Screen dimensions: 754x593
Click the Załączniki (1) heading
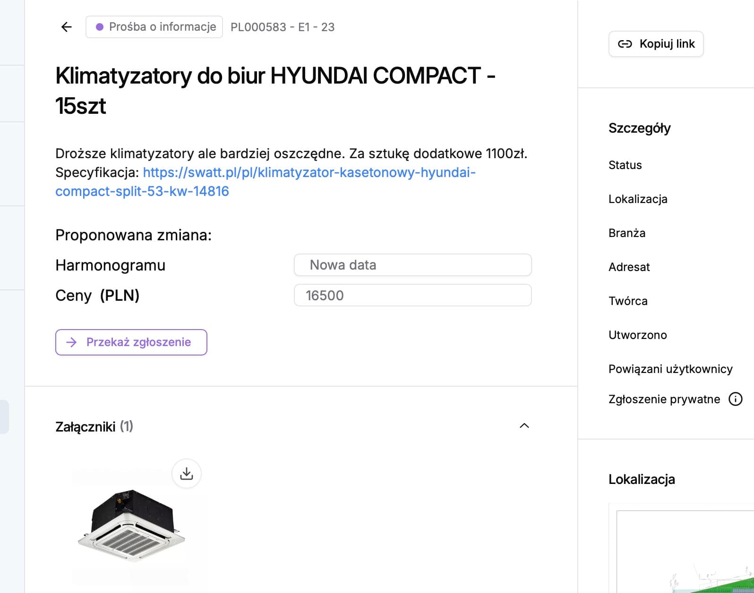(x=94, y=427)
